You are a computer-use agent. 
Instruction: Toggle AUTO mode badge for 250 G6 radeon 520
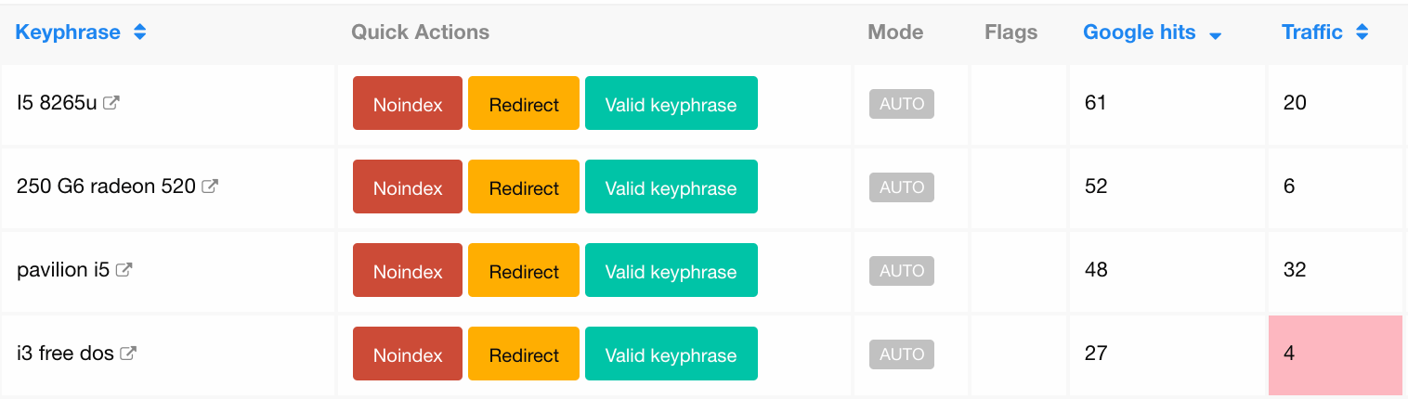click(x=902, y=187)
